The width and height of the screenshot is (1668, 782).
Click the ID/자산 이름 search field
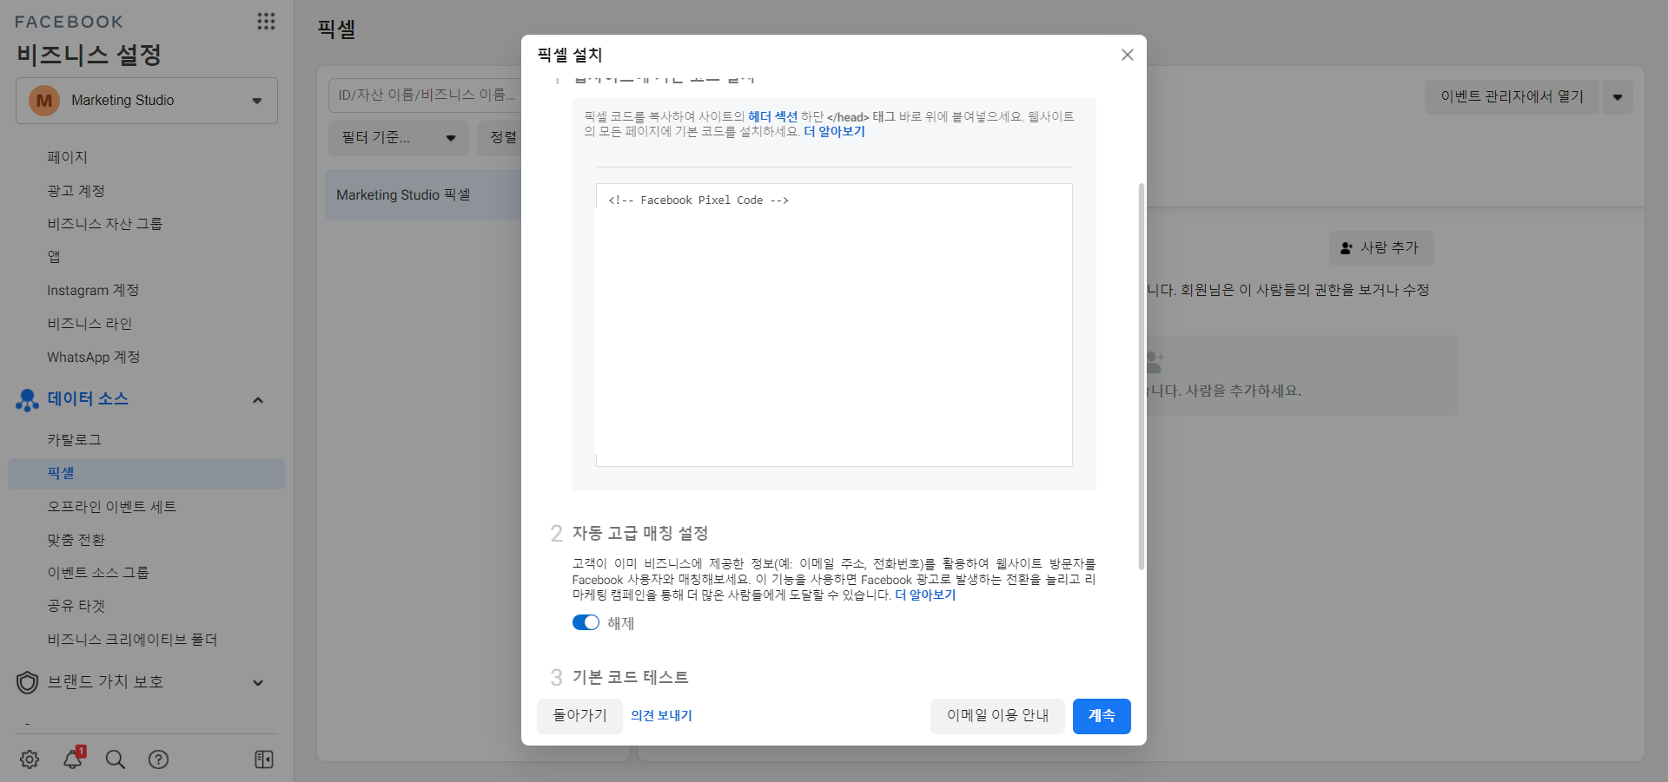tap(425, 95)
